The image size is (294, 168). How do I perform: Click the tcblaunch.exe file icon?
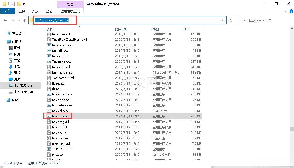click(x=49, y=94)
